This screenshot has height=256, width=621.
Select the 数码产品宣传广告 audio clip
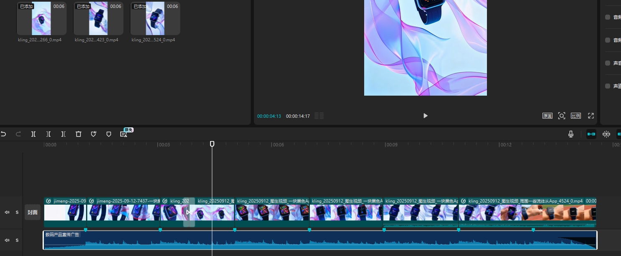[320, 240]
